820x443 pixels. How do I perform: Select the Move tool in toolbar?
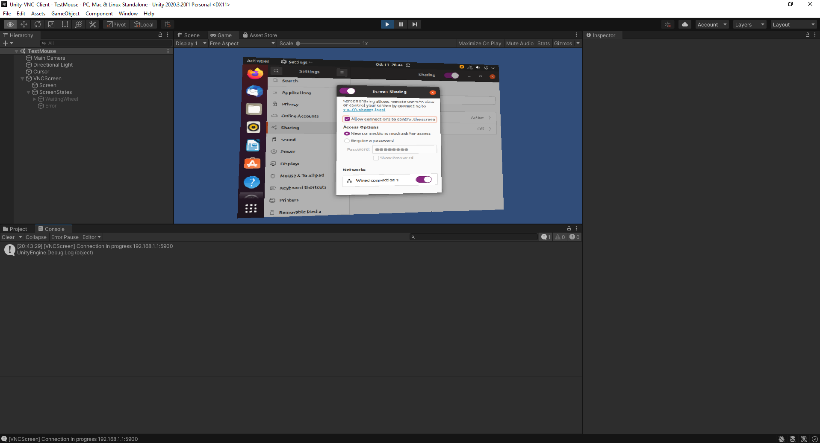point(24,24)
